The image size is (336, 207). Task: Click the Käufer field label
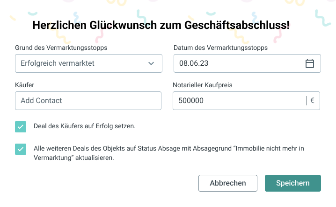[x=24, y=85]
